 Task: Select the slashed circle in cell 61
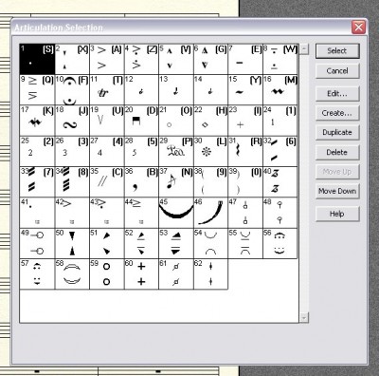tap(176, 274)
